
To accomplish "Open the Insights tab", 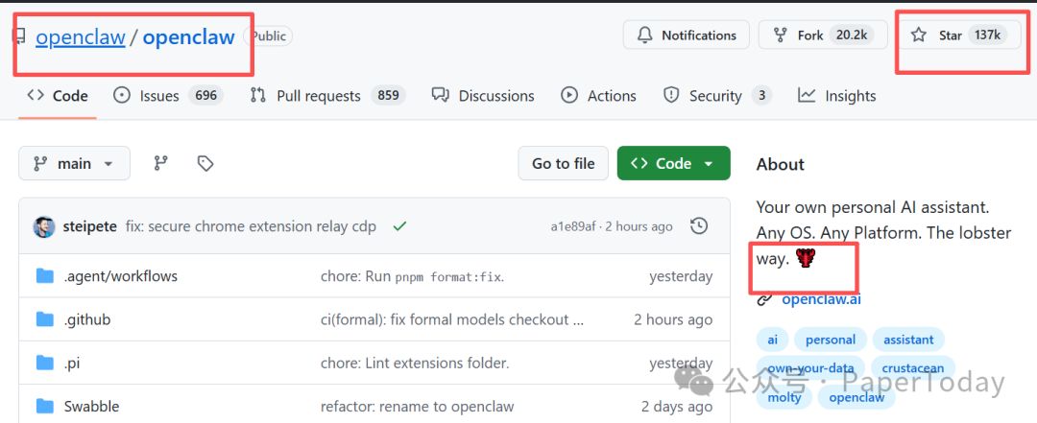I will click(836, 96).
